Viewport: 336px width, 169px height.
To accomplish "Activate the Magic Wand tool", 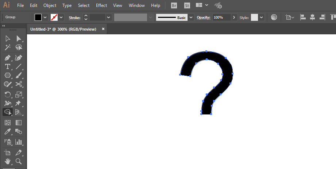I will 7,47.
